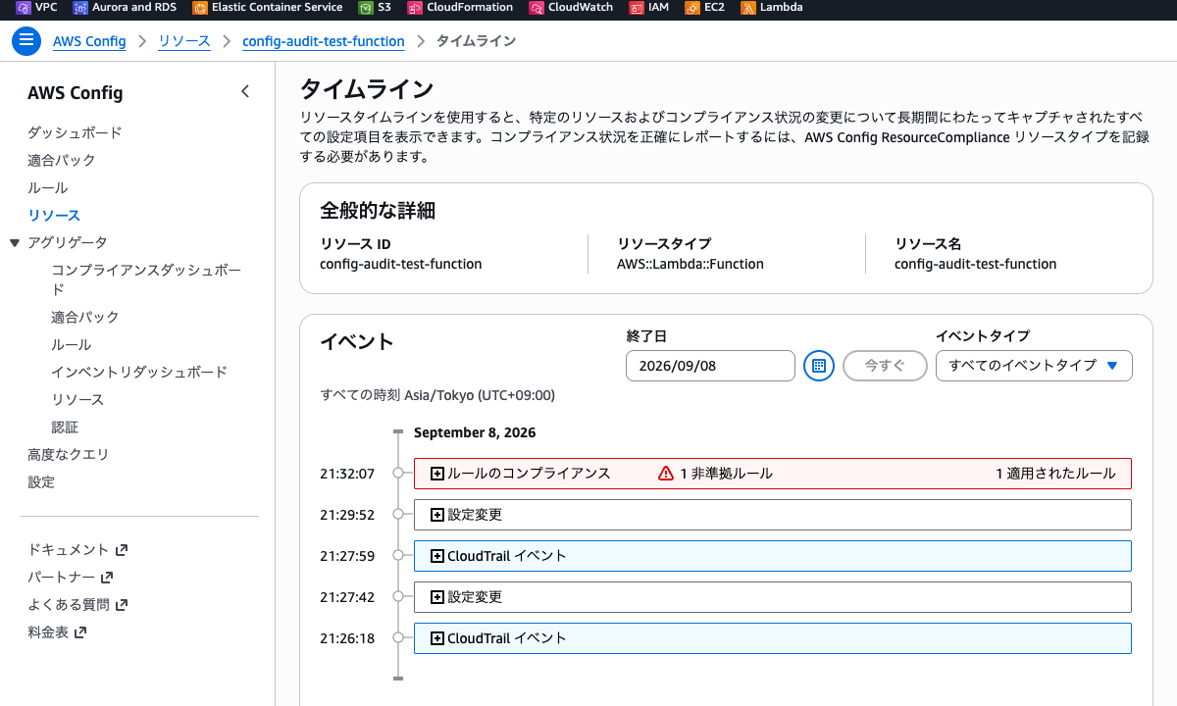The height and width of the screenshot is (706, 1177).
Task: Click the warning icon for 非準拠ルール
Action: coord(666,474)
